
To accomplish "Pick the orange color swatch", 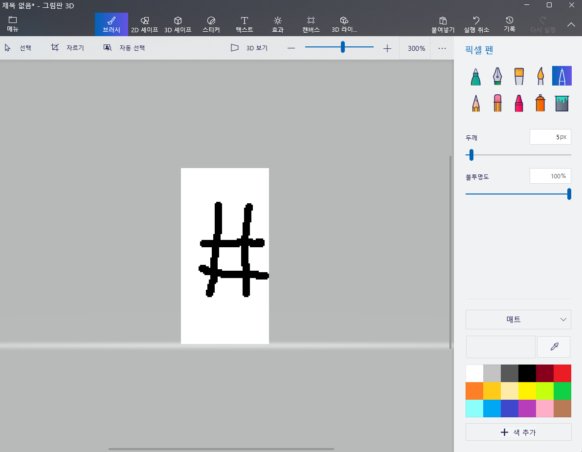I will [474, 391].
